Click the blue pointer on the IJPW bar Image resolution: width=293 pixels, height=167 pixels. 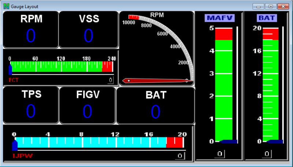[15, 145]
